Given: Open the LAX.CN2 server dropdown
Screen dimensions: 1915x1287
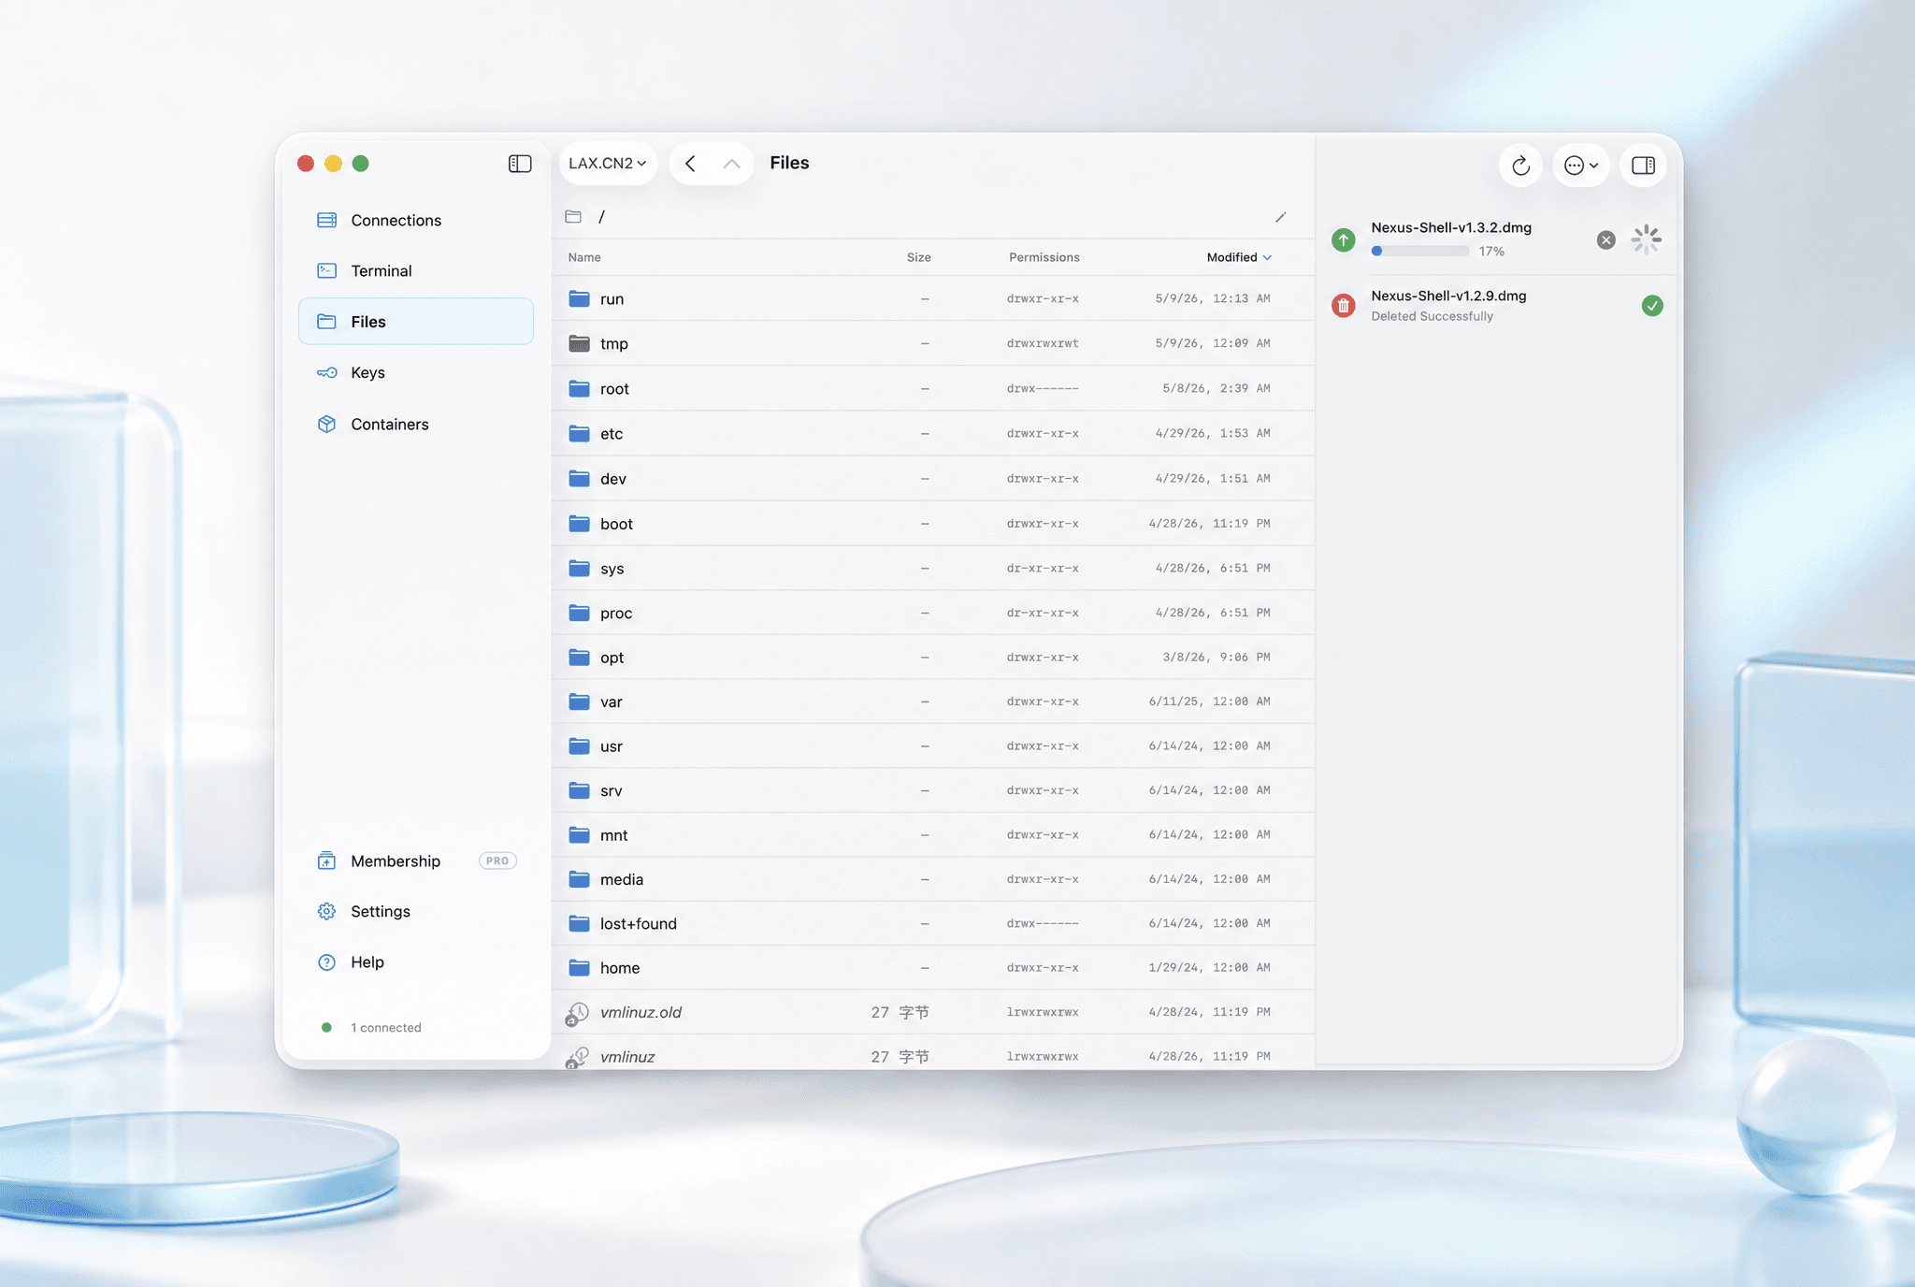Looking at the screenshot, I should (x=608, y=164).
